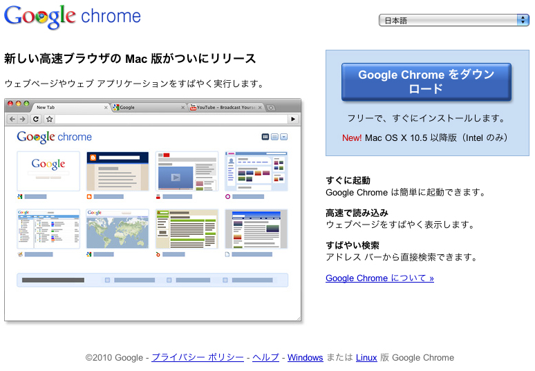Click the forward arrow in browser toolbar
Viewport: 535px width, 371px height.
coord(24,119)
